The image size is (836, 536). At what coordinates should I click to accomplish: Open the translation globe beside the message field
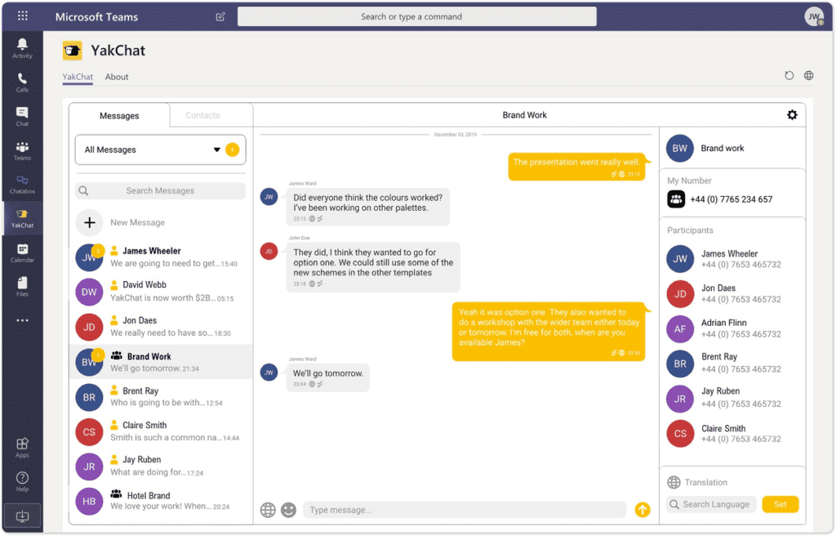coord(268,509)
